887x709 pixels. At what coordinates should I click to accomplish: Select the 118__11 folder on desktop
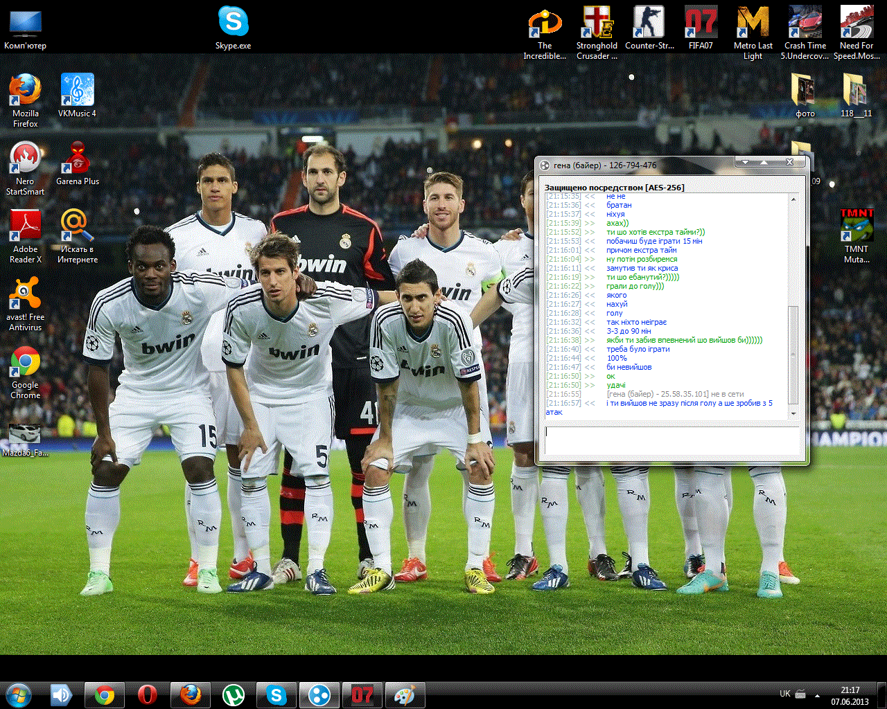(857, 96)
